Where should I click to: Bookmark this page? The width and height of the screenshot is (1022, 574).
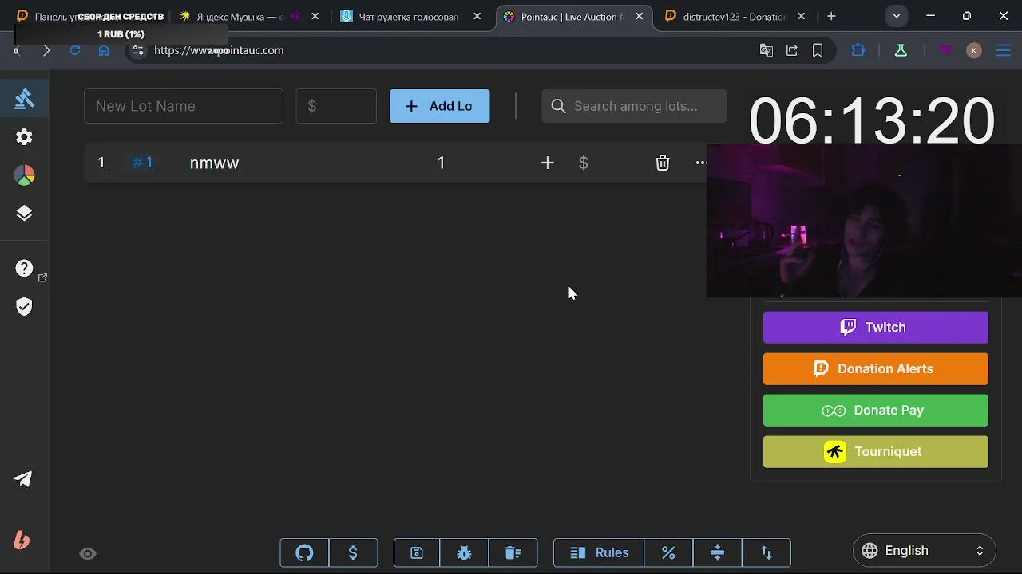tap(818, 50)
